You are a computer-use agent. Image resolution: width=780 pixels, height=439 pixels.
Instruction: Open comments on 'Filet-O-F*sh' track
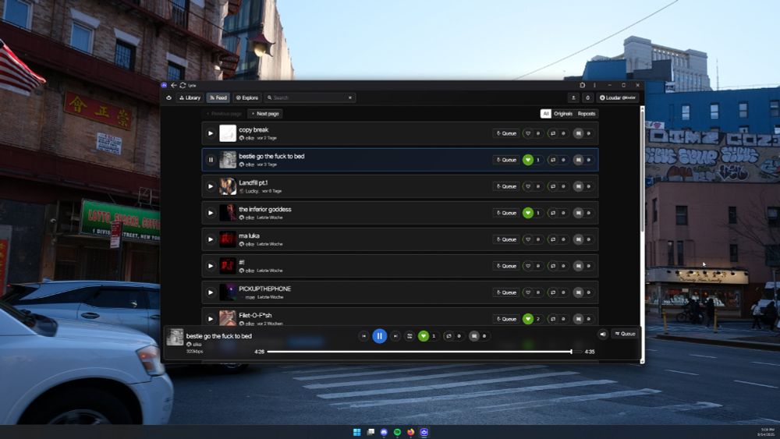[x=578, y=319]
